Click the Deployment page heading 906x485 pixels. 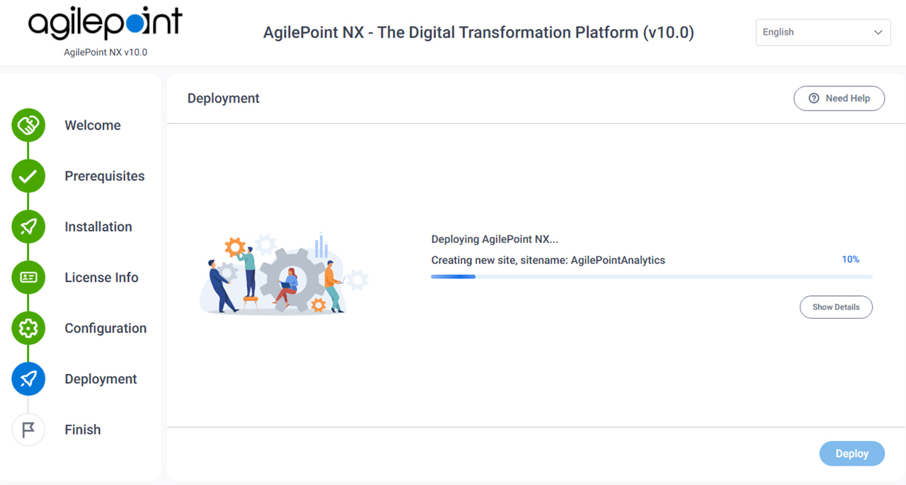[224, 98]
